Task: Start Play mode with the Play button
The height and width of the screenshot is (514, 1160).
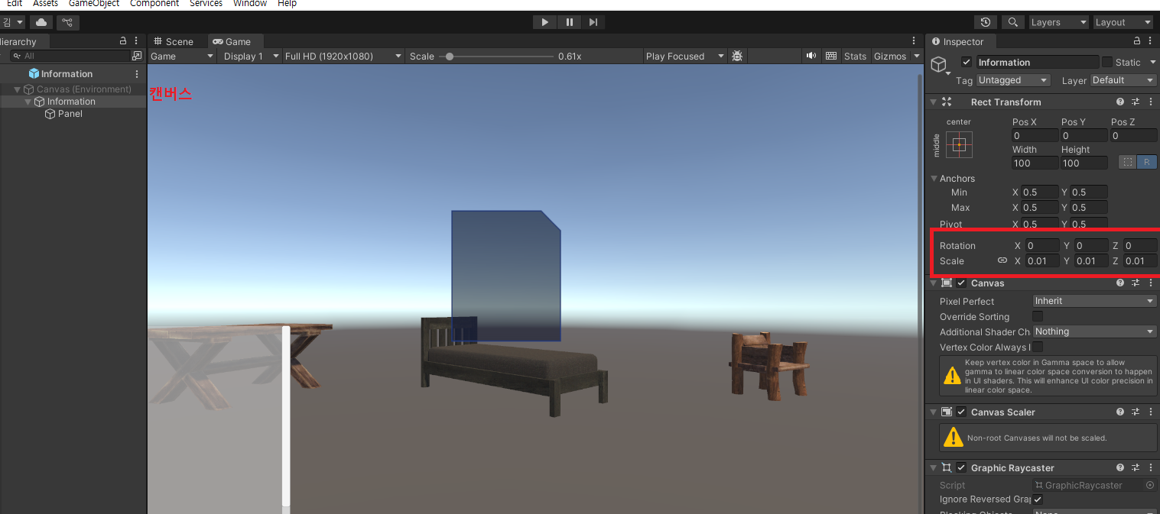Action: (x=545, y=22)
